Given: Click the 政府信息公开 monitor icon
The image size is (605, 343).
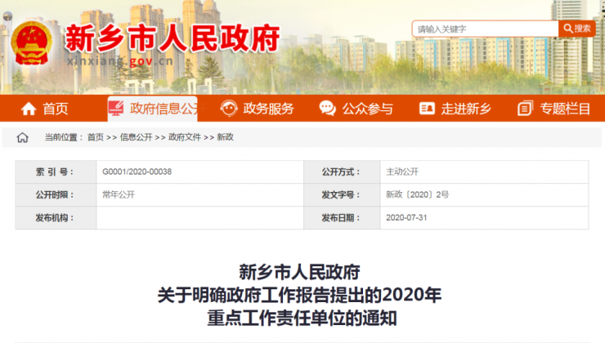Looking at the screenshot, I should [x=117, y=109].
